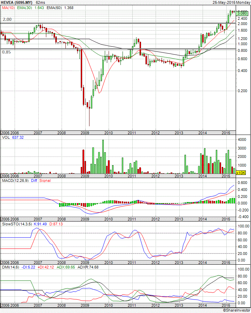This screenshot has height=313, width=251.
Task: Click the ADXR:74.68 value
Action: 88,267
